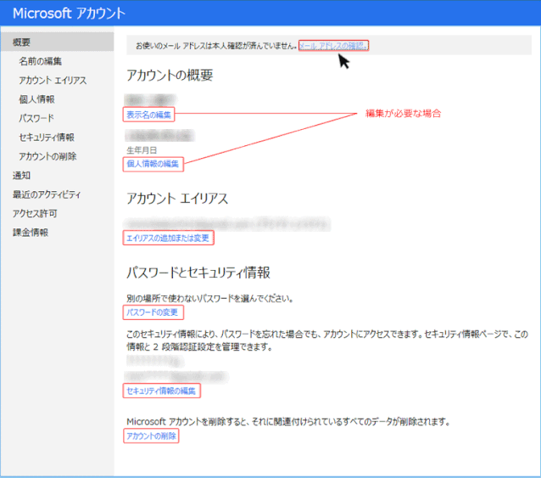Image resolution: width=541 pixels, height=478 pixels.
Task: Click パスワードの変更 link
Action: click(153, 312)
